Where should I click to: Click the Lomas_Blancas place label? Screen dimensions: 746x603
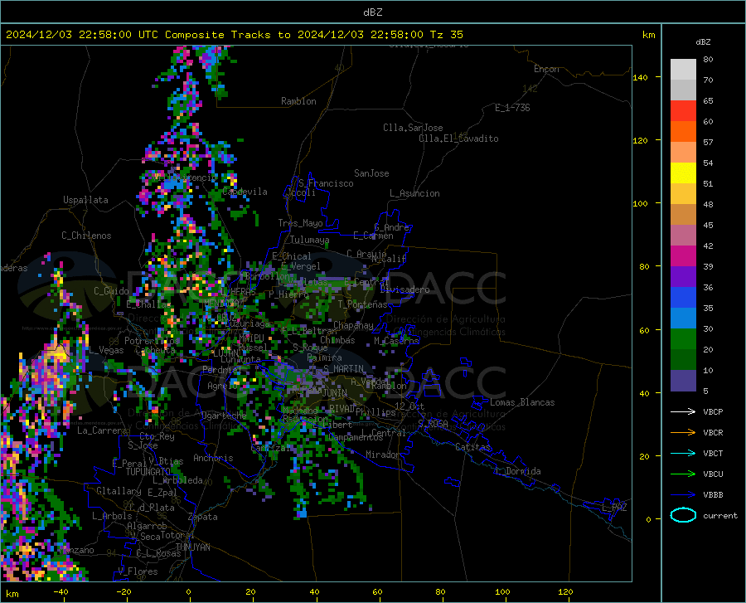(x=522, y=402)
